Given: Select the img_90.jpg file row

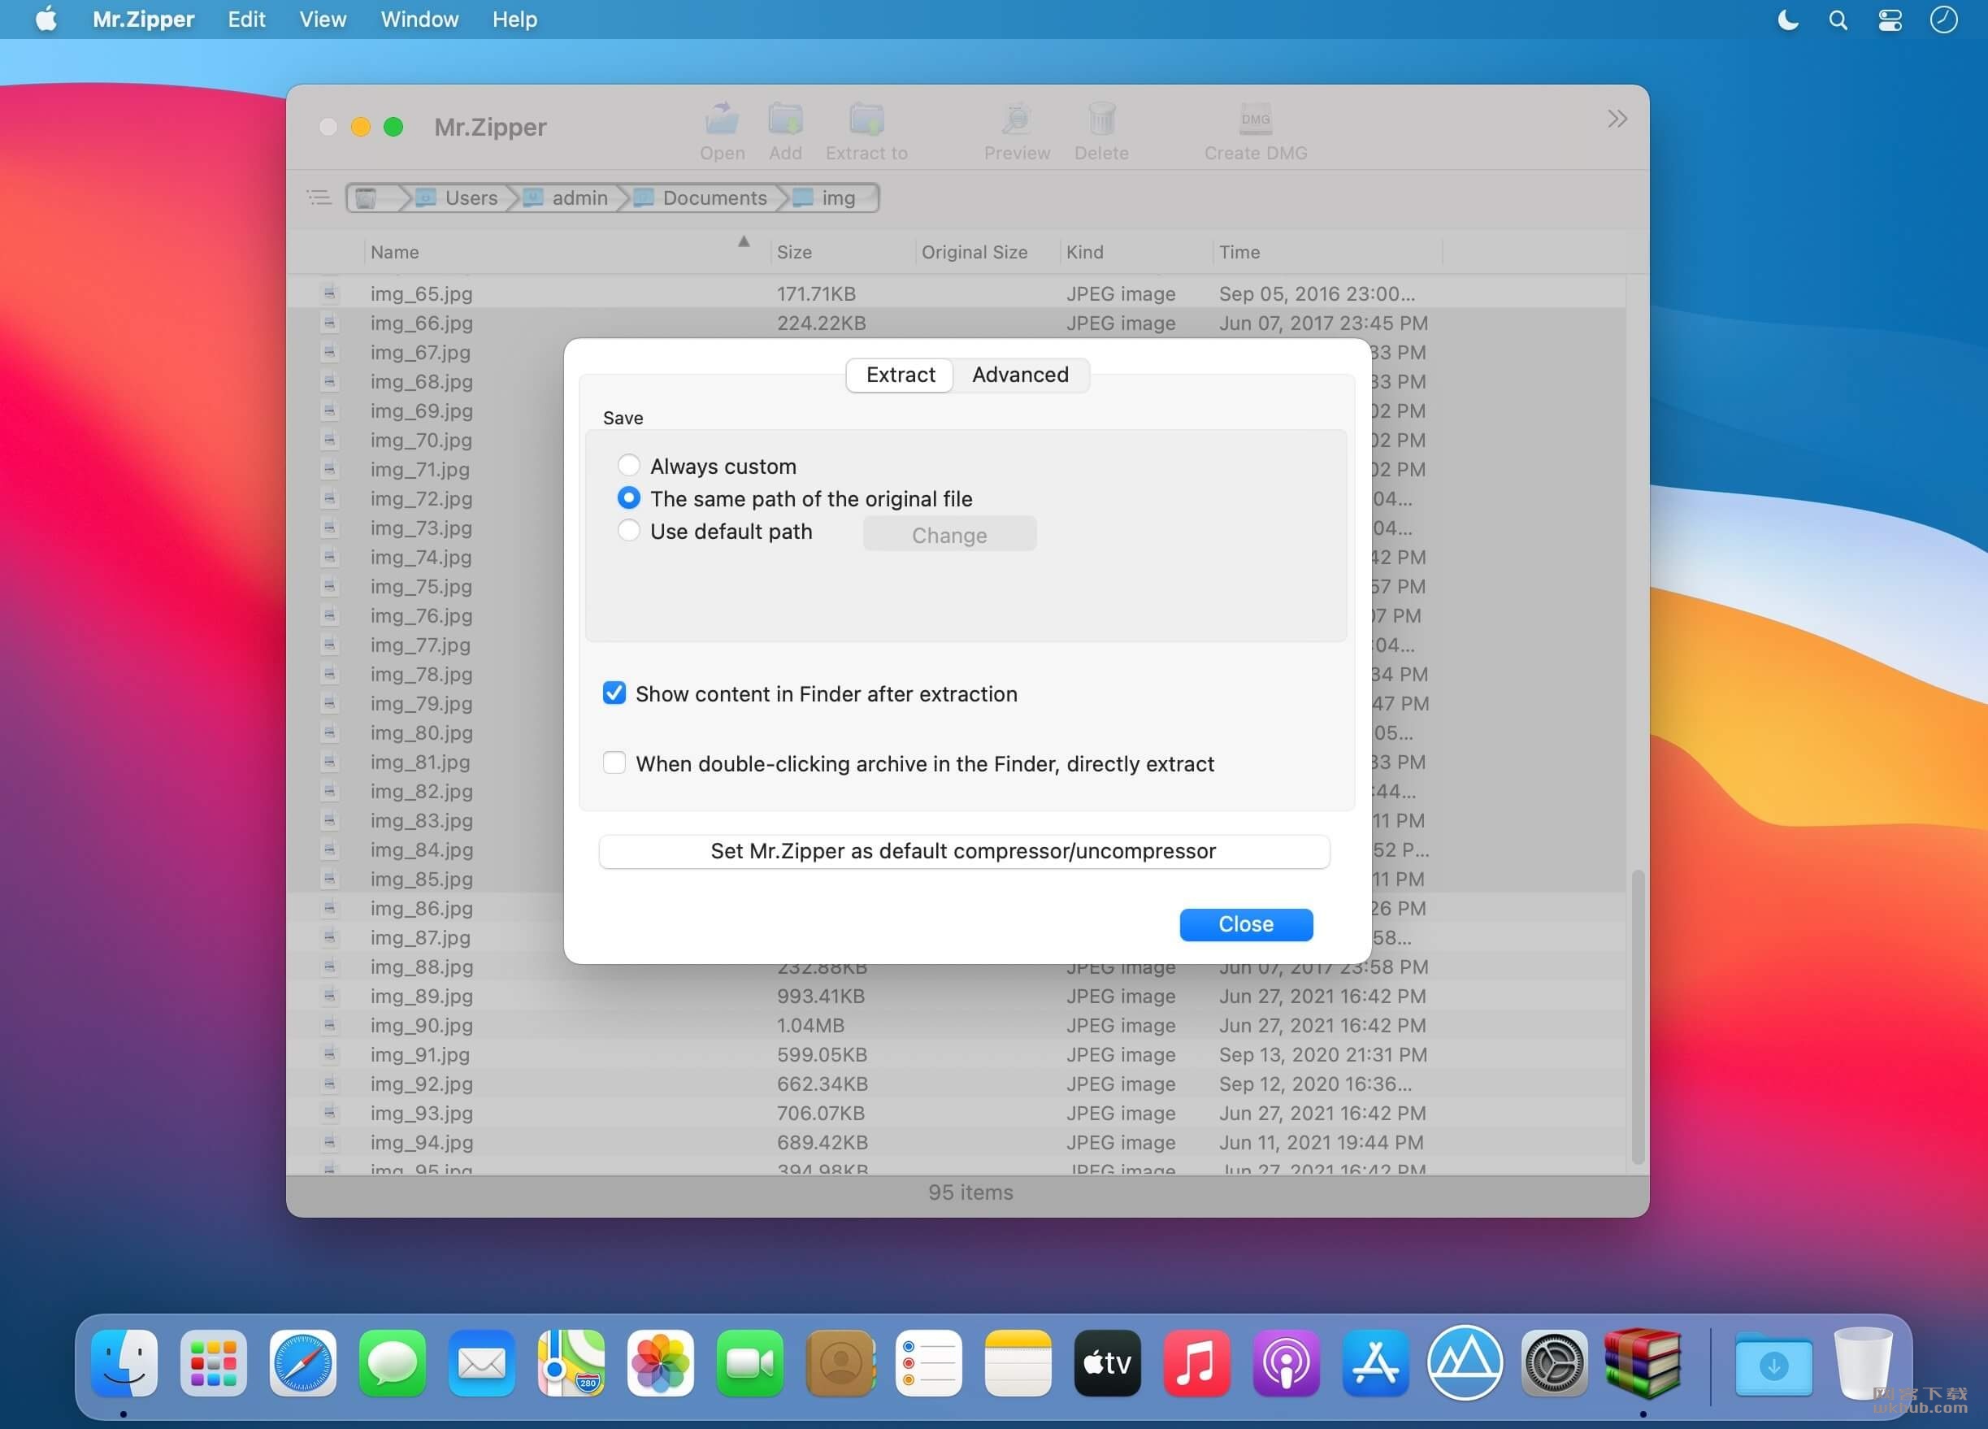Looking at the screenshot, I should tap(957, 1025).
